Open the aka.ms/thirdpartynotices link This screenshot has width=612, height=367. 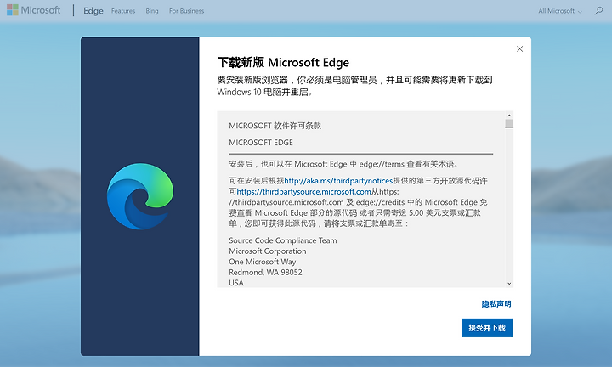coord(338,181)
